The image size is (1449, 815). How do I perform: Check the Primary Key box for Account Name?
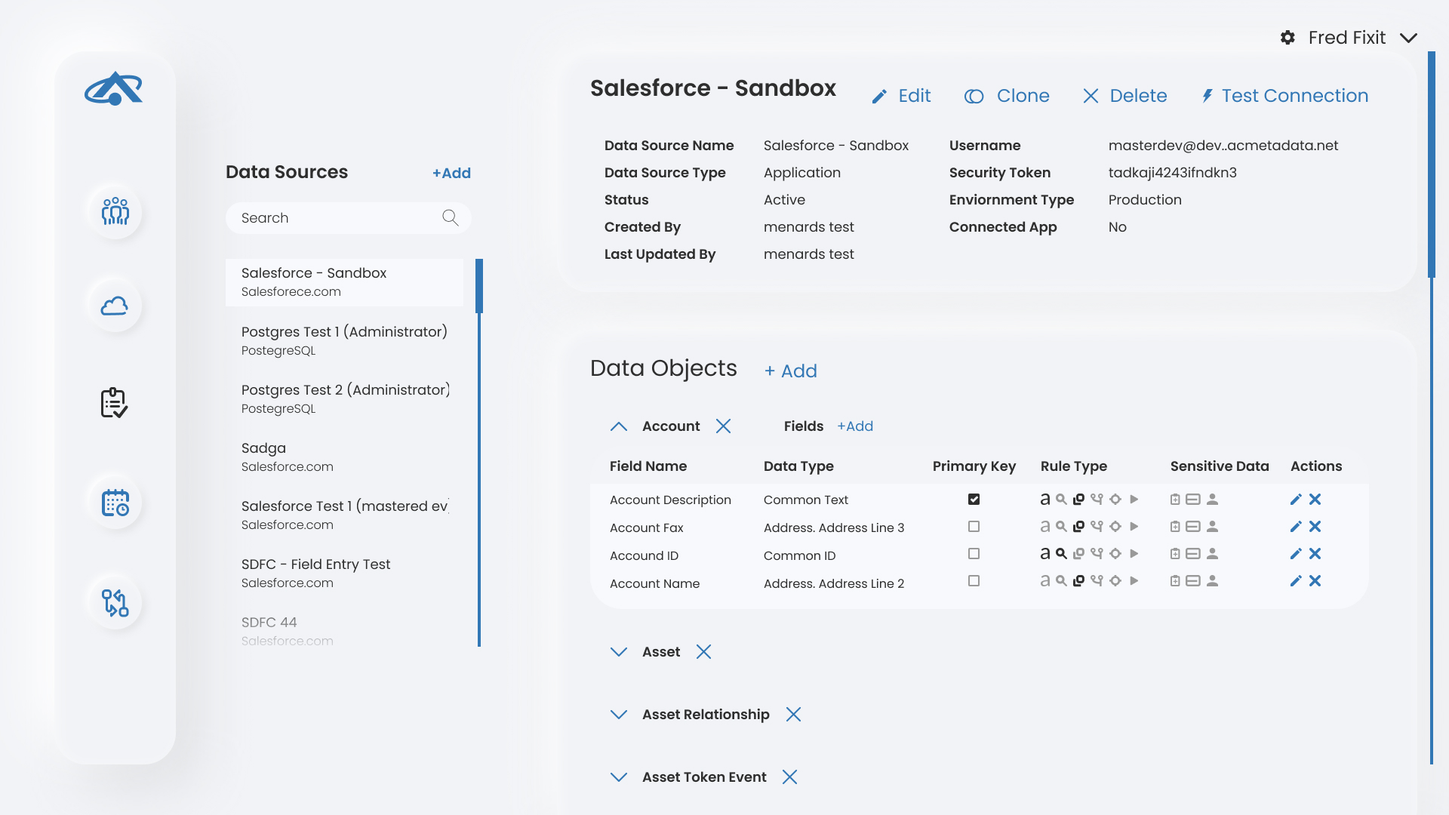(974, 581)
